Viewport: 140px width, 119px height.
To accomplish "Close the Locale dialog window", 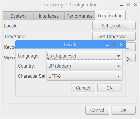I will [x=121, y=44].
